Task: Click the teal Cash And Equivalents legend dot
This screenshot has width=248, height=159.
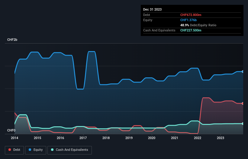Action: coord(52,150)
